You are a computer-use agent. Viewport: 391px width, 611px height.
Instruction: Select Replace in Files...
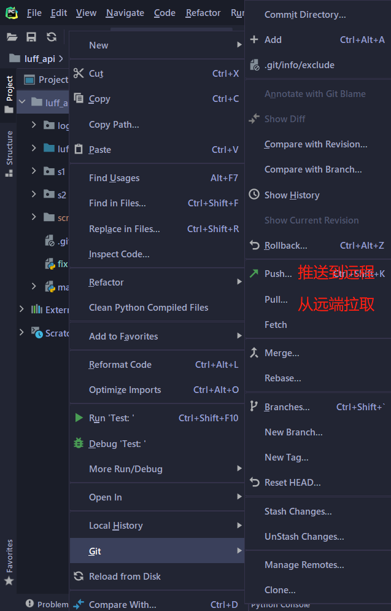pyautogui.click(x=157, y=228)
